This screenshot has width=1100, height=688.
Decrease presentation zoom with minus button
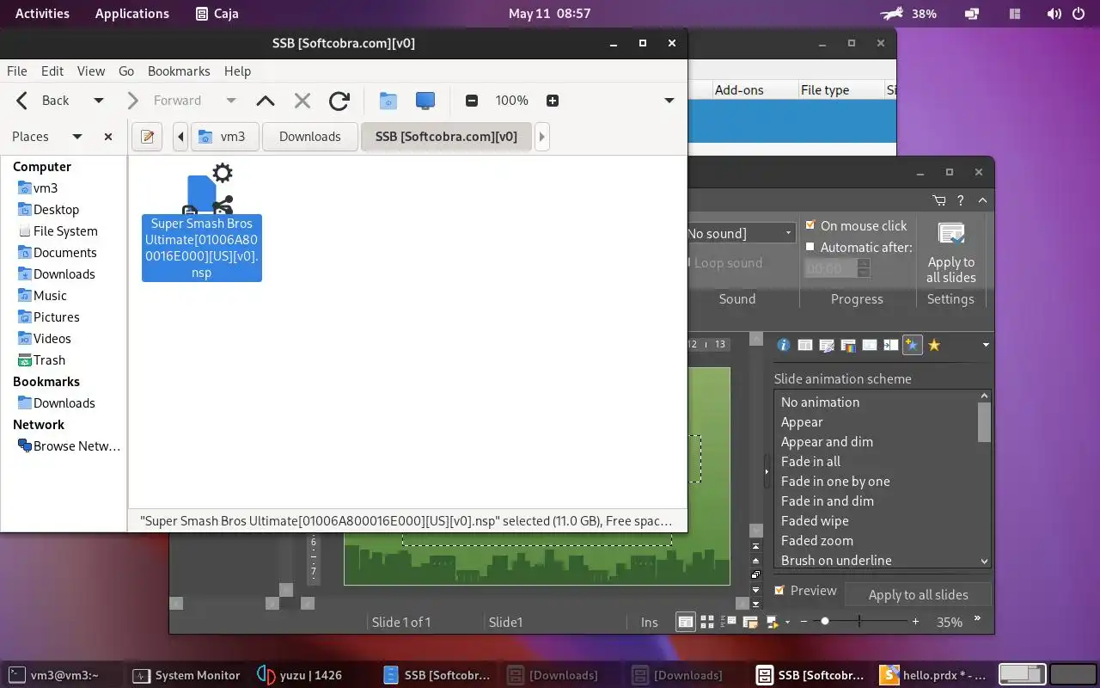(x=804, y=621)
